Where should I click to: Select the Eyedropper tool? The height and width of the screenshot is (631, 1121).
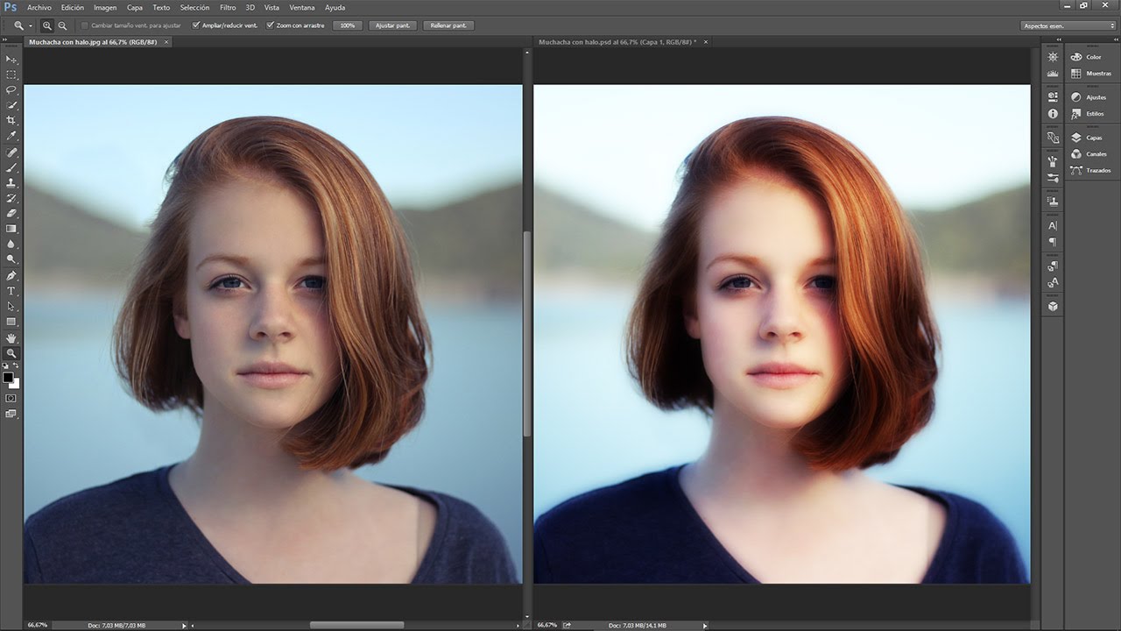click(x=11, y=136)
